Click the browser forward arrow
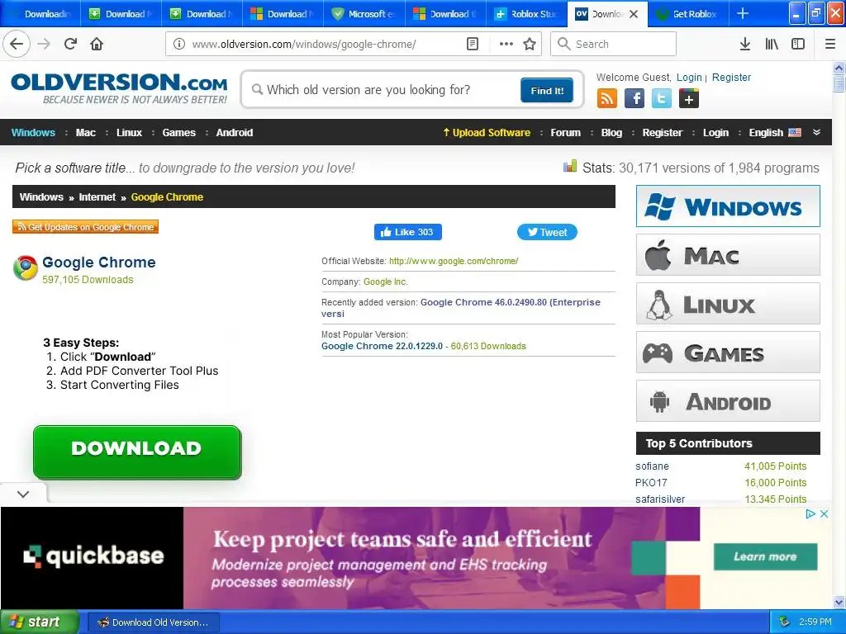The width and height of the screenshot is (846, 634). coord(44,44)
